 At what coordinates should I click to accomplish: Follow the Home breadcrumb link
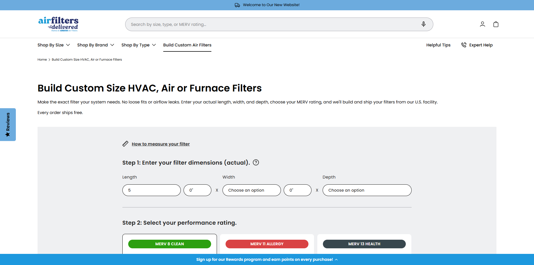[x=42, y=60]
